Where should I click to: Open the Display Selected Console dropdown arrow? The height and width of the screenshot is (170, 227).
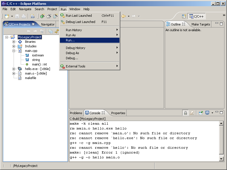coord(212,113)
